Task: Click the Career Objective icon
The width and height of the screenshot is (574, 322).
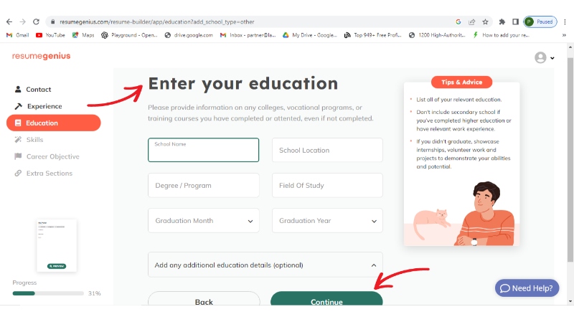Action: coord(18,156)
